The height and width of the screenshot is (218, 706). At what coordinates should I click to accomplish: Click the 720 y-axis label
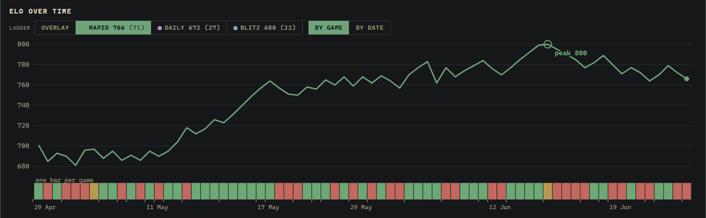pyautogui.click(x=23, y=126)
